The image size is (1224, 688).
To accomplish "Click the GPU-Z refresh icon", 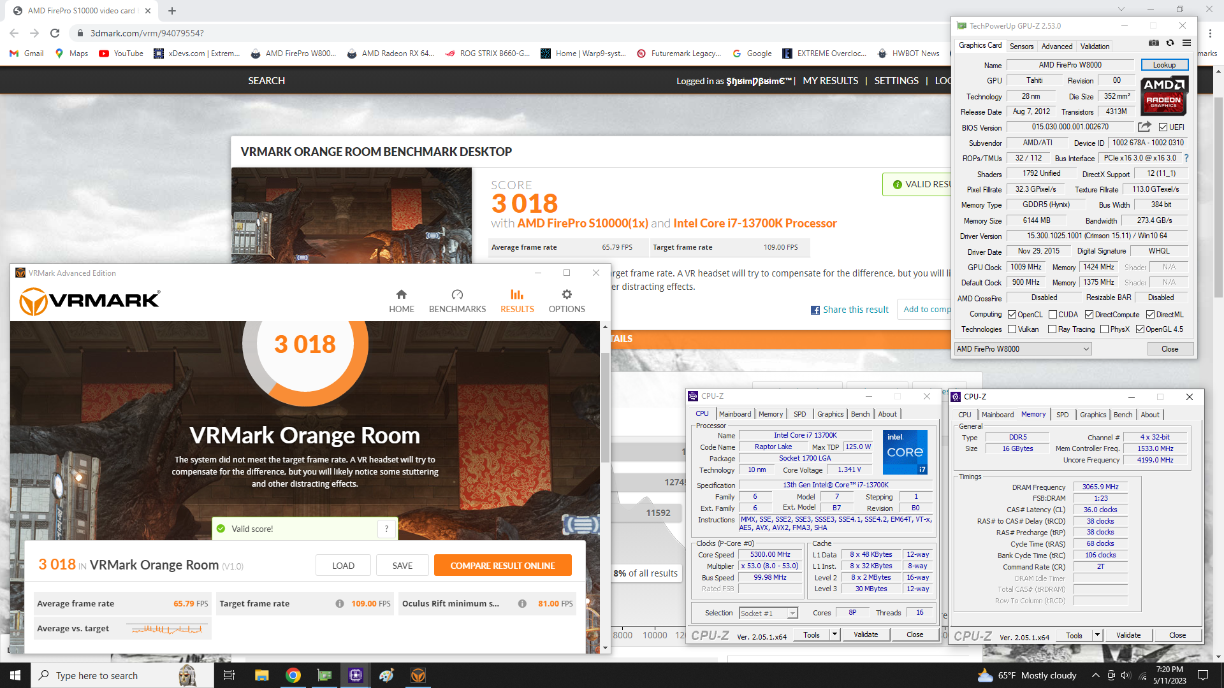I will click(x=1170, y=43).
